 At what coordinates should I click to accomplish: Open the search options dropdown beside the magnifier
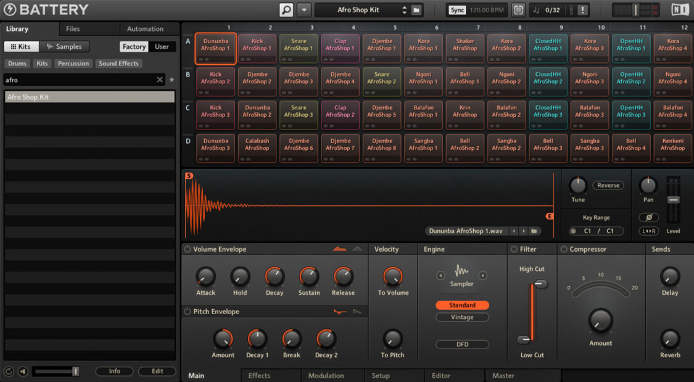pyautogui.click(x=304, y=10)
